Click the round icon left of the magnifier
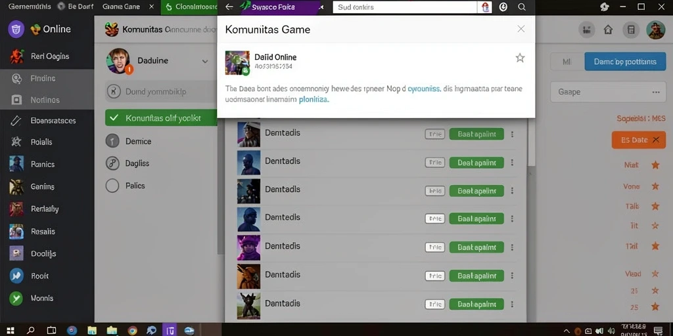Viewport: 673px width, 336px height. click(503, 7)
